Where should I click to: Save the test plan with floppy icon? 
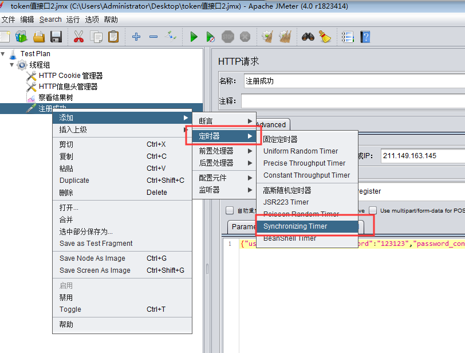tap(56, 37)
